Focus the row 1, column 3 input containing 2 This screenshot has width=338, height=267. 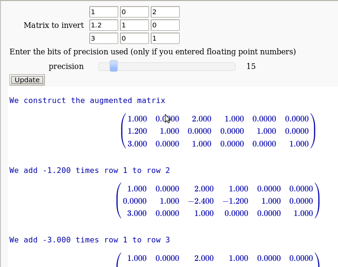[x=165, y=12]
